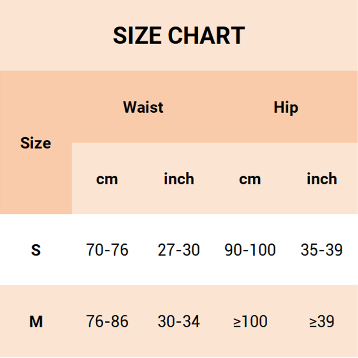
Task: Click the ≥100 hip cm value
Action: (x=250, y=321)
